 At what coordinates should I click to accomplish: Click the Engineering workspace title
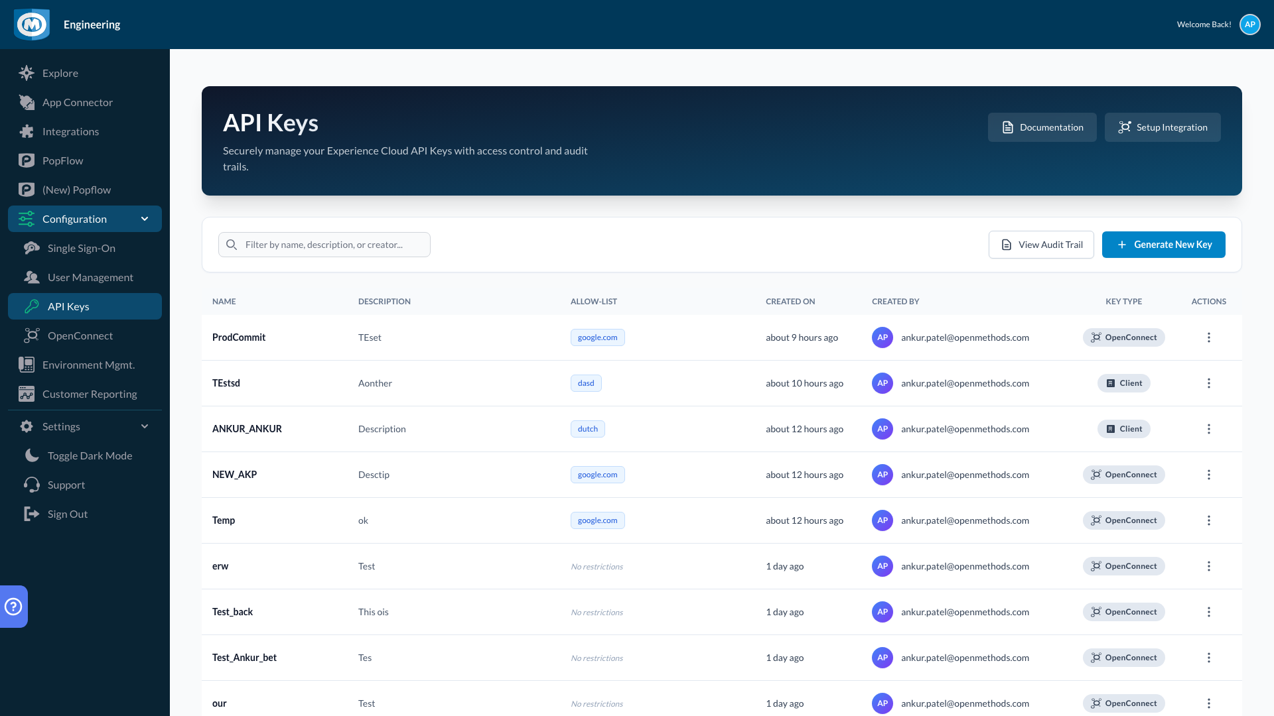click(x=92, y=25)
